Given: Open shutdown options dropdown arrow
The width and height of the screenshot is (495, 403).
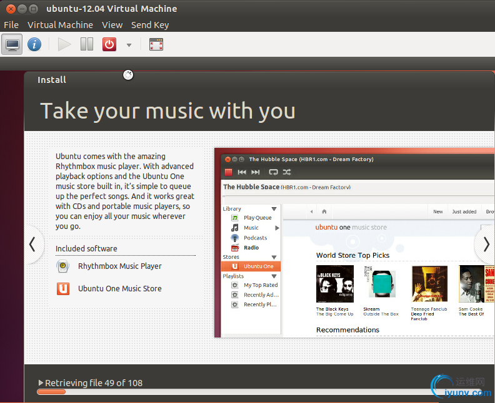Looking at the screenshot, I should click(129, 45).
